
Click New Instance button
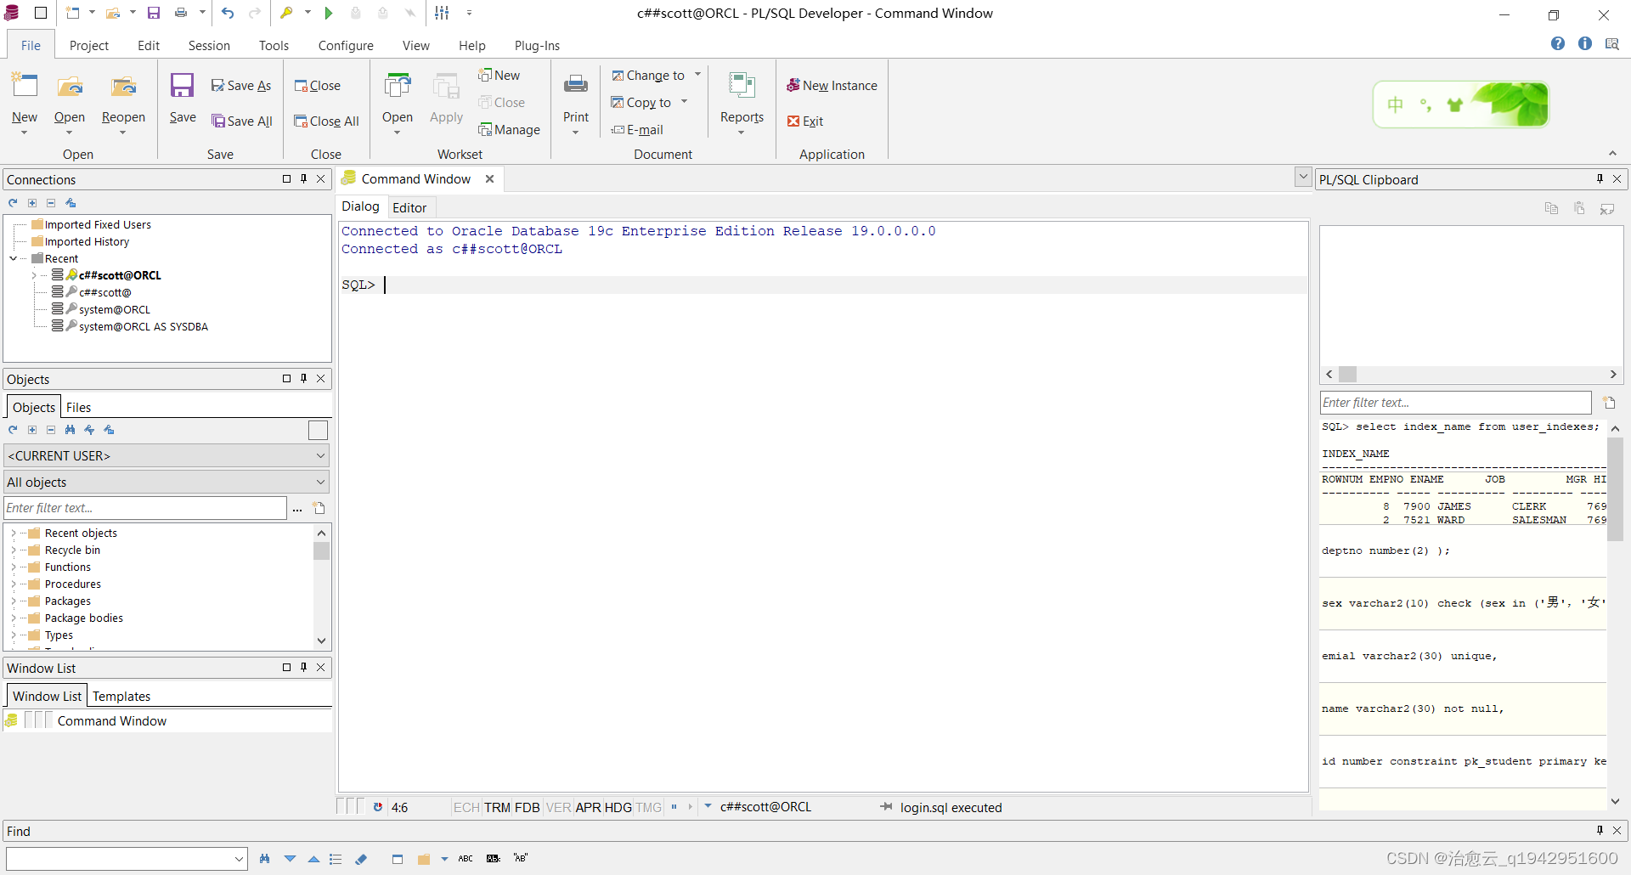coord(832,86)
